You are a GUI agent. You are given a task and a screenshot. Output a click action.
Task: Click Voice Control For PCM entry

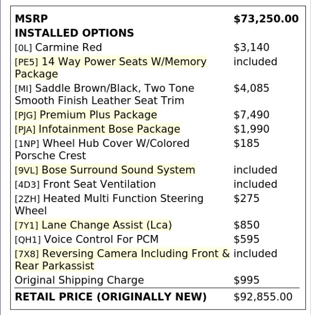(x=87, y=239)
